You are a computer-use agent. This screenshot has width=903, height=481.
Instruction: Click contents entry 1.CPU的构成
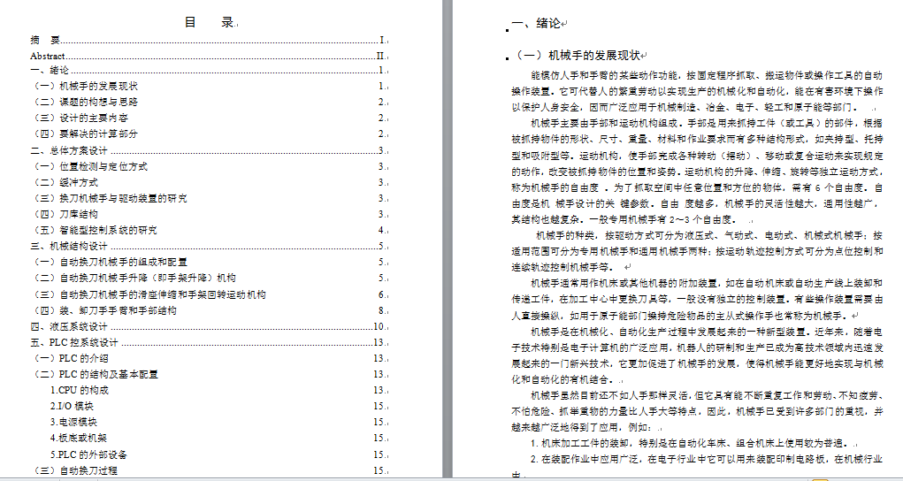pyautogui.click(x=218, y=390)
